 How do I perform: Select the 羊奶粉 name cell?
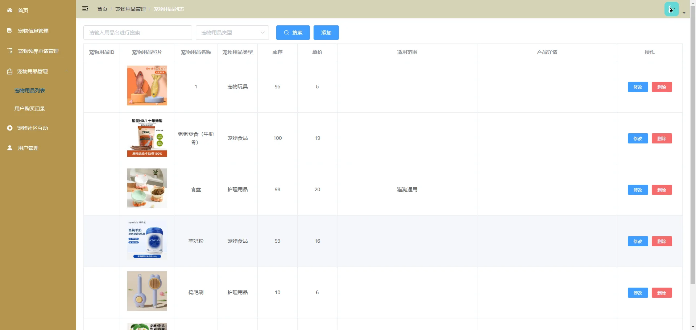pos(196,241)
